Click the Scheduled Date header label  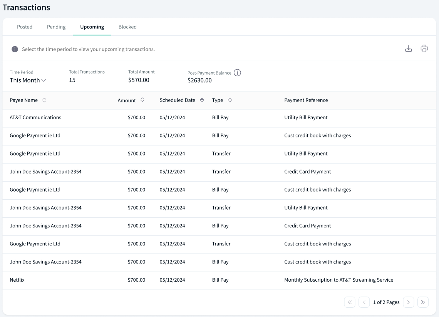(177, 100)
